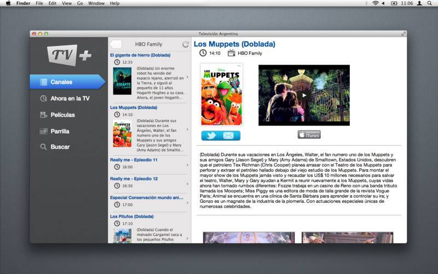Click the magnifier icon beside Buscar
This screenshot has width=438, height=274.
tap(43, 147)
